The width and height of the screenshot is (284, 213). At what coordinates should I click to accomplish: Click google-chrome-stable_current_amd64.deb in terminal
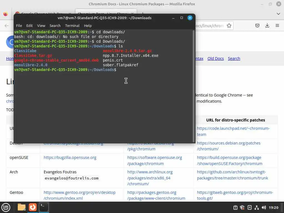pos(56,60)
